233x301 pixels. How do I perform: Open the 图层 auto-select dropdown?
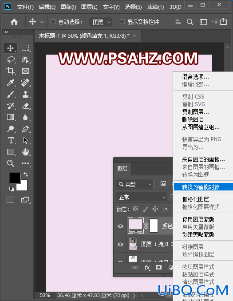101,22
